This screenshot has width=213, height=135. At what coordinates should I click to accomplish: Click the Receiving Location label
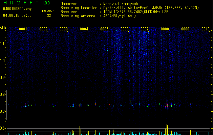79,8
